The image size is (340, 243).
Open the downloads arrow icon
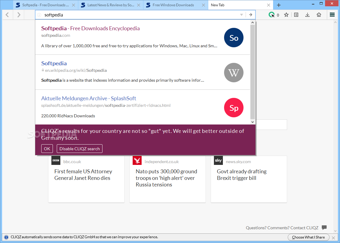coord(307,15)
